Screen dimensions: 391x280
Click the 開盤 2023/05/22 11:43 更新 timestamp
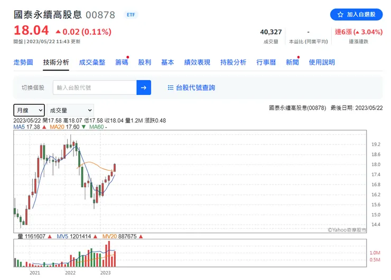pyautogui.click(x=47, y=42)
